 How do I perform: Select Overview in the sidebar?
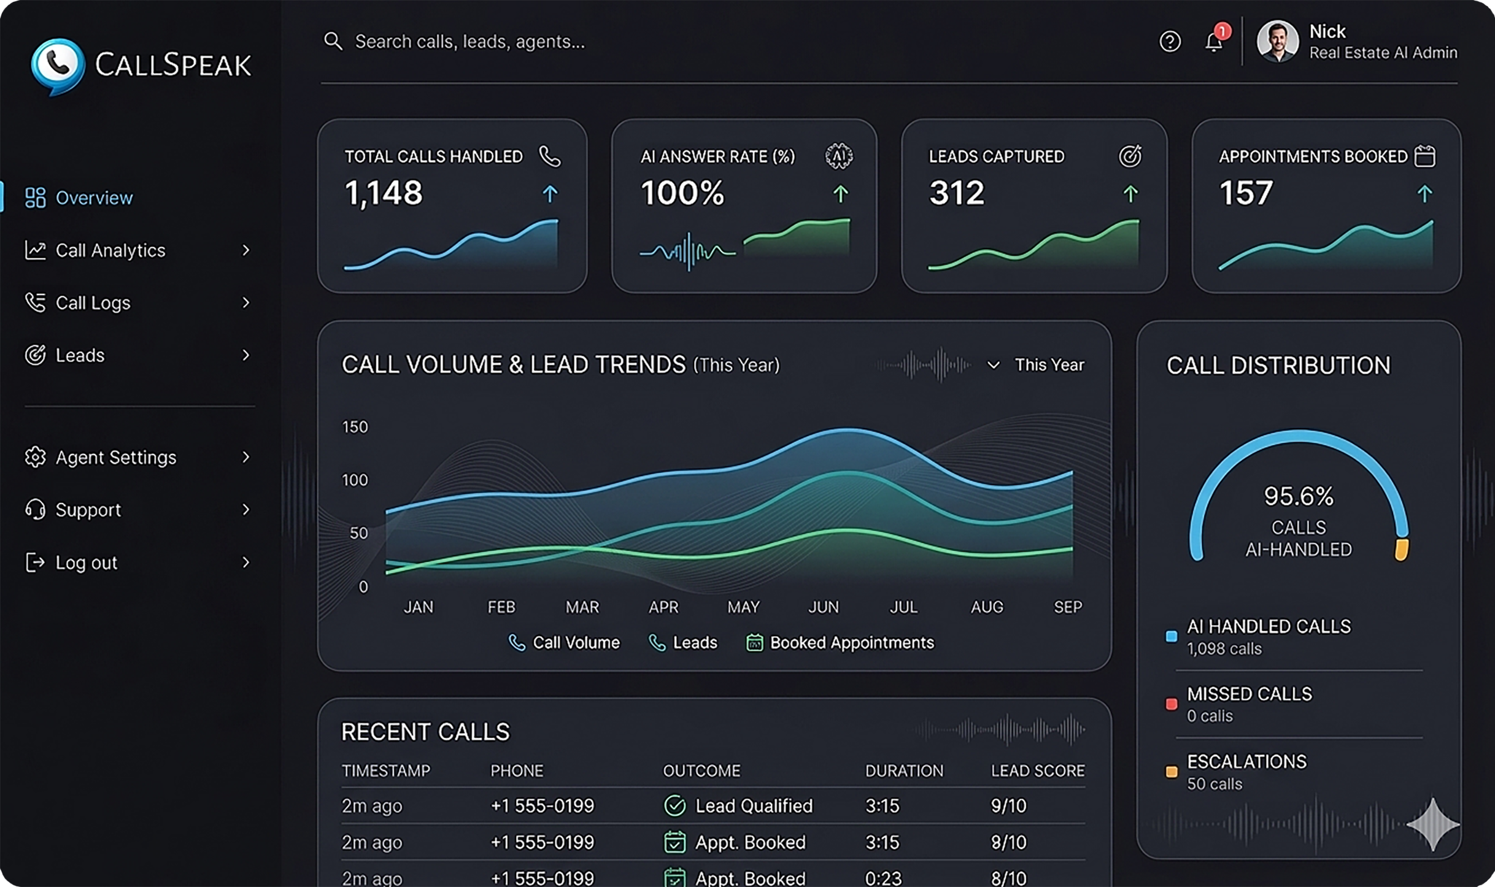(x=93, y=198)
